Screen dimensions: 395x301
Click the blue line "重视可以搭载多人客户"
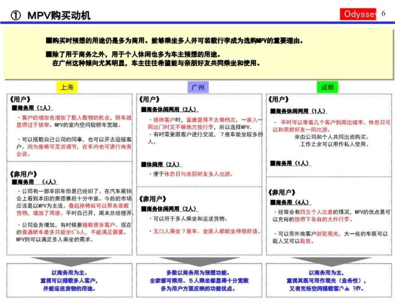[x=69, y=281]
